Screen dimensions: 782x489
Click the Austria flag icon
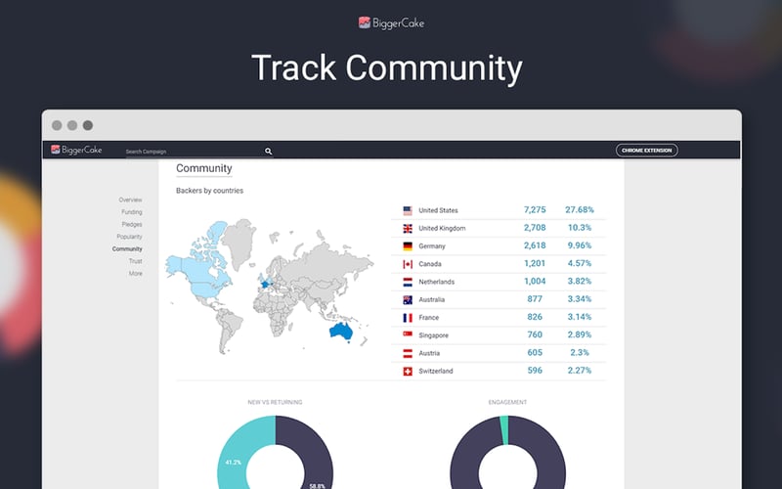click(408, 353)
